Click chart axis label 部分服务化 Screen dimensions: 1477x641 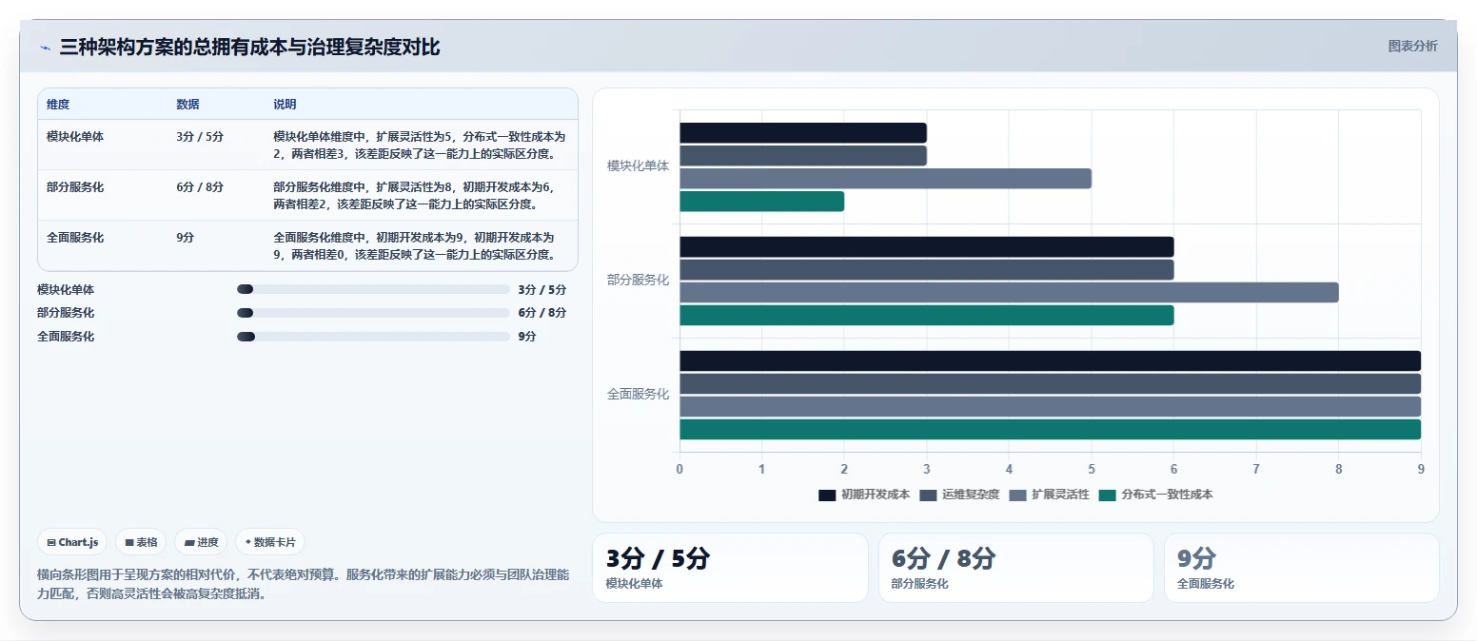point(638,280)
